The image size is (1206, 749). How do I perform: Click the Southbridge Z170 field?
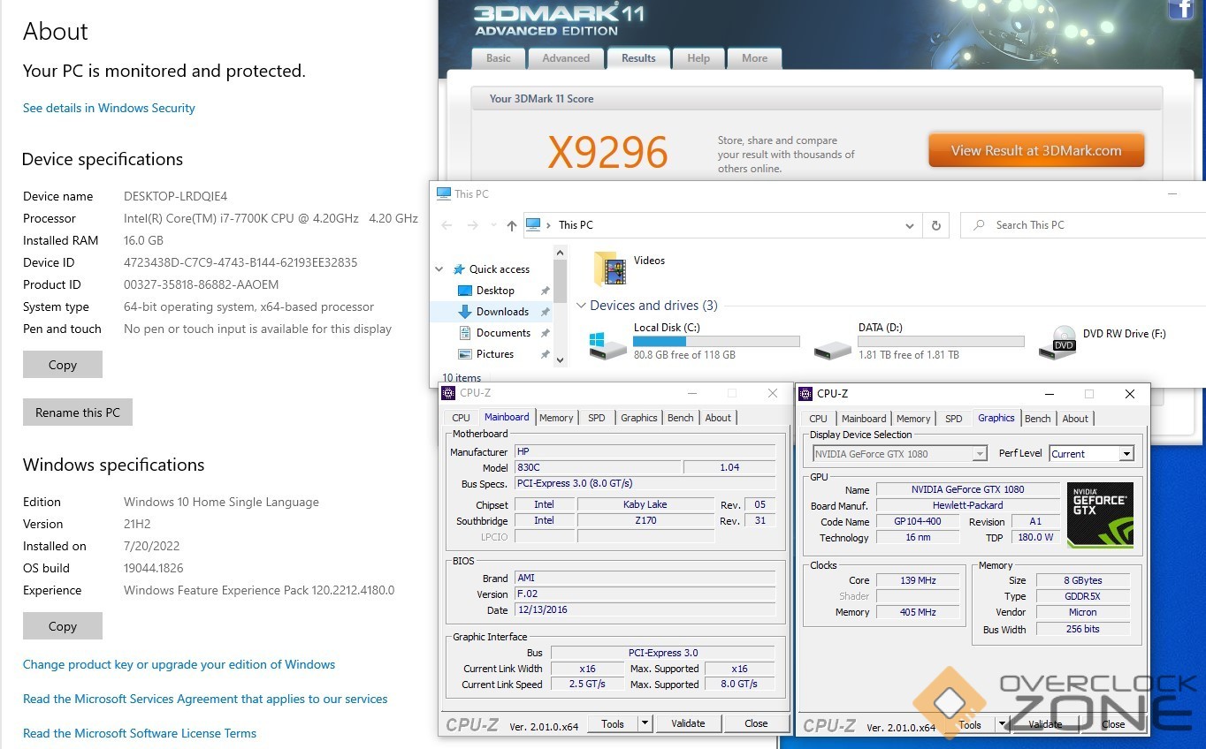[x=645, y=521]
